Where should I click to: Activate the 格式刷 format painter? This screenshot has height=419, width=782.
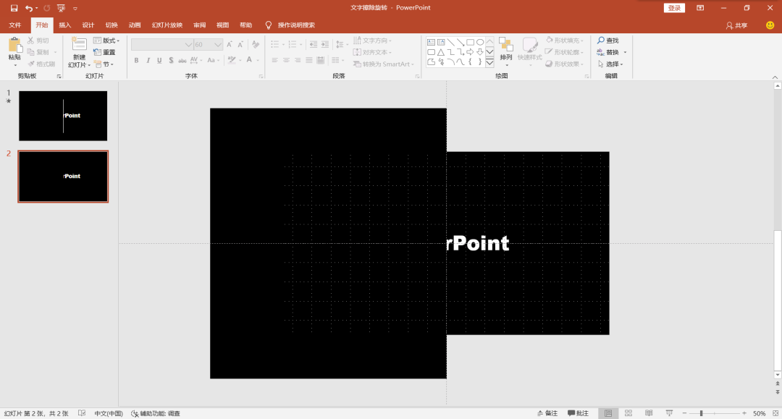pyautogui.click(x=42, y=64)
